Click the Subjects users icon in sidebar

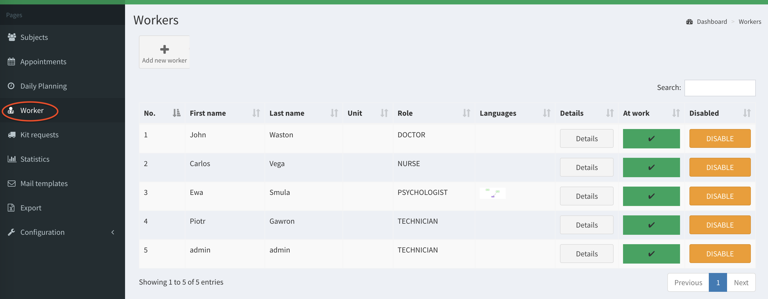point(12,37)
